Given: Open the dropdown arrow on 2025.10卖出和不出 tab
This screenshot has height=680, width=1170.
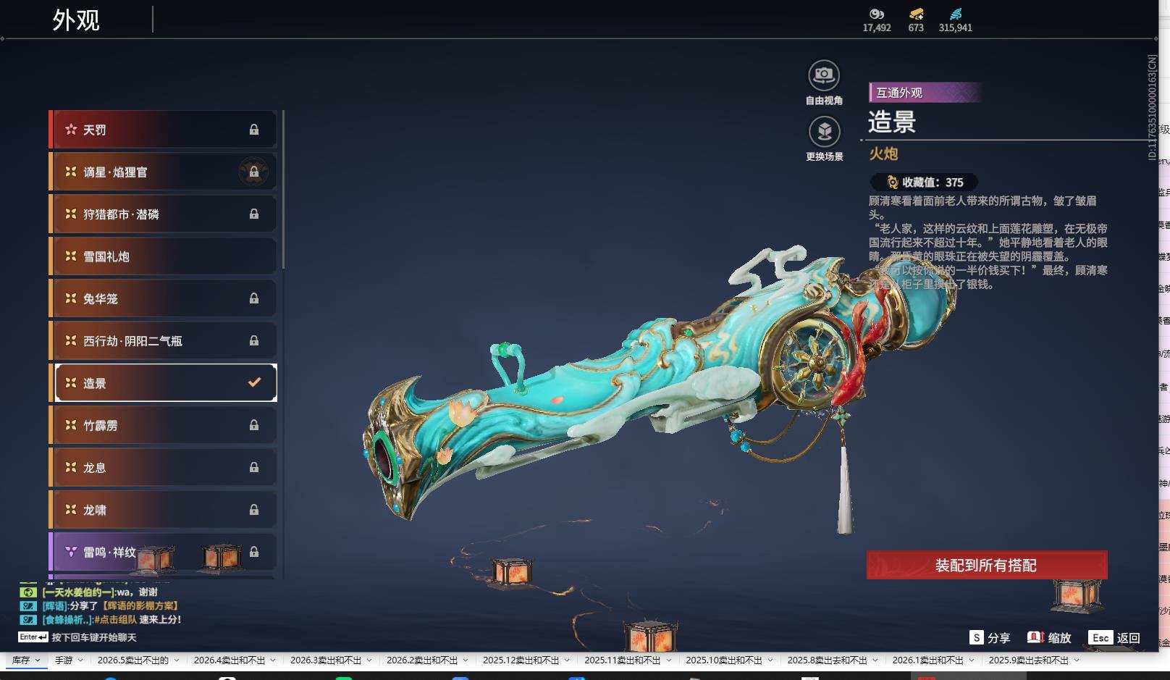Looking at the screenshot, I should click(x=769, y=660).
